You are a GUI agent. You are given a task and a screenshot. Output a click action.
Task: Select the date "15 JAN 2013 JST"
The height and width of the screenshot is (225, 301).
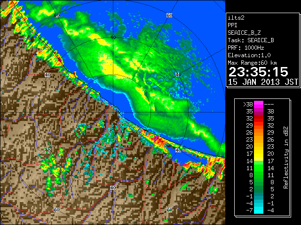coord(263,82)
